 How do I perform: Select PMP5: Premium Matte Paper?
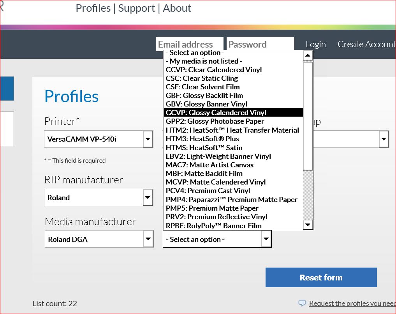233,208
